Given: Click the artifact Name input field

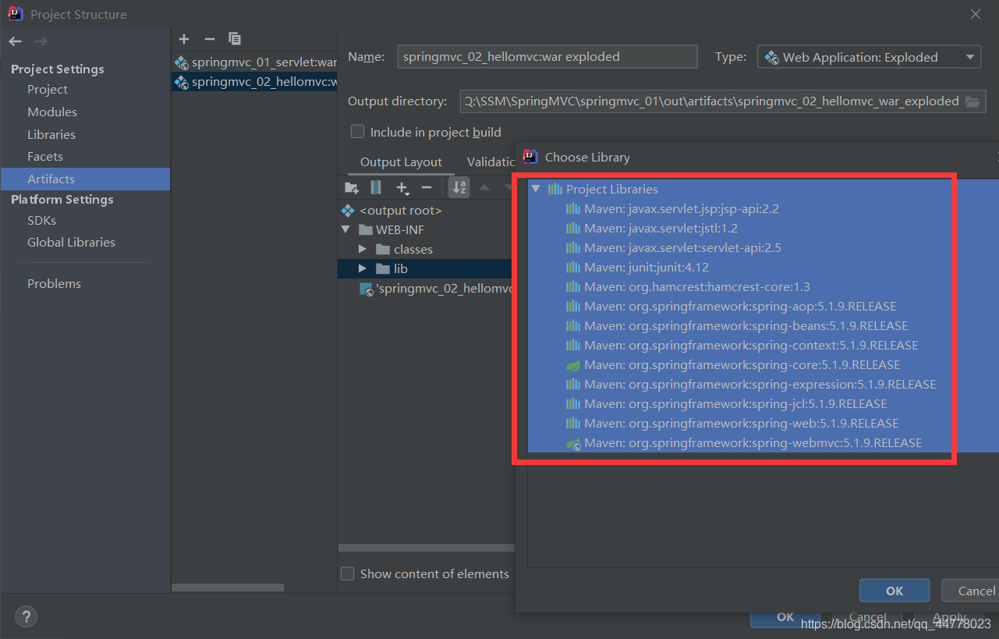Looking at the screenshot, I should 547,57.
